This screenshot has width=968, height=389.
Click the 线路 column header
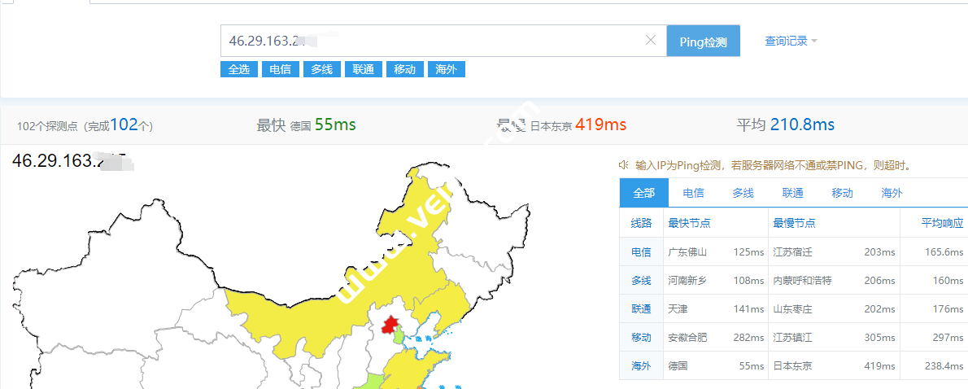641,223
